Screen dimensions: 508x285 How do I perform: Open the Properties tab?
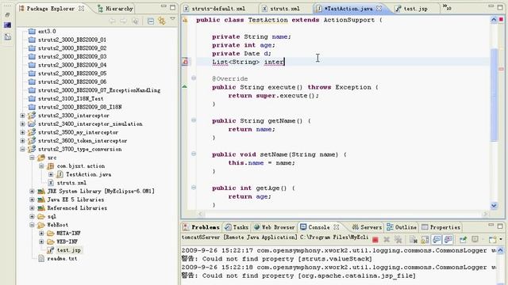(x=441, y=227)
